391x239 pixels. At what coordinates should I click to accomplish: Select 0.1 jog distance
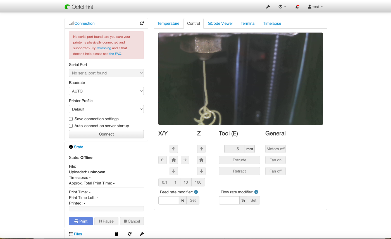pos(164,182)
